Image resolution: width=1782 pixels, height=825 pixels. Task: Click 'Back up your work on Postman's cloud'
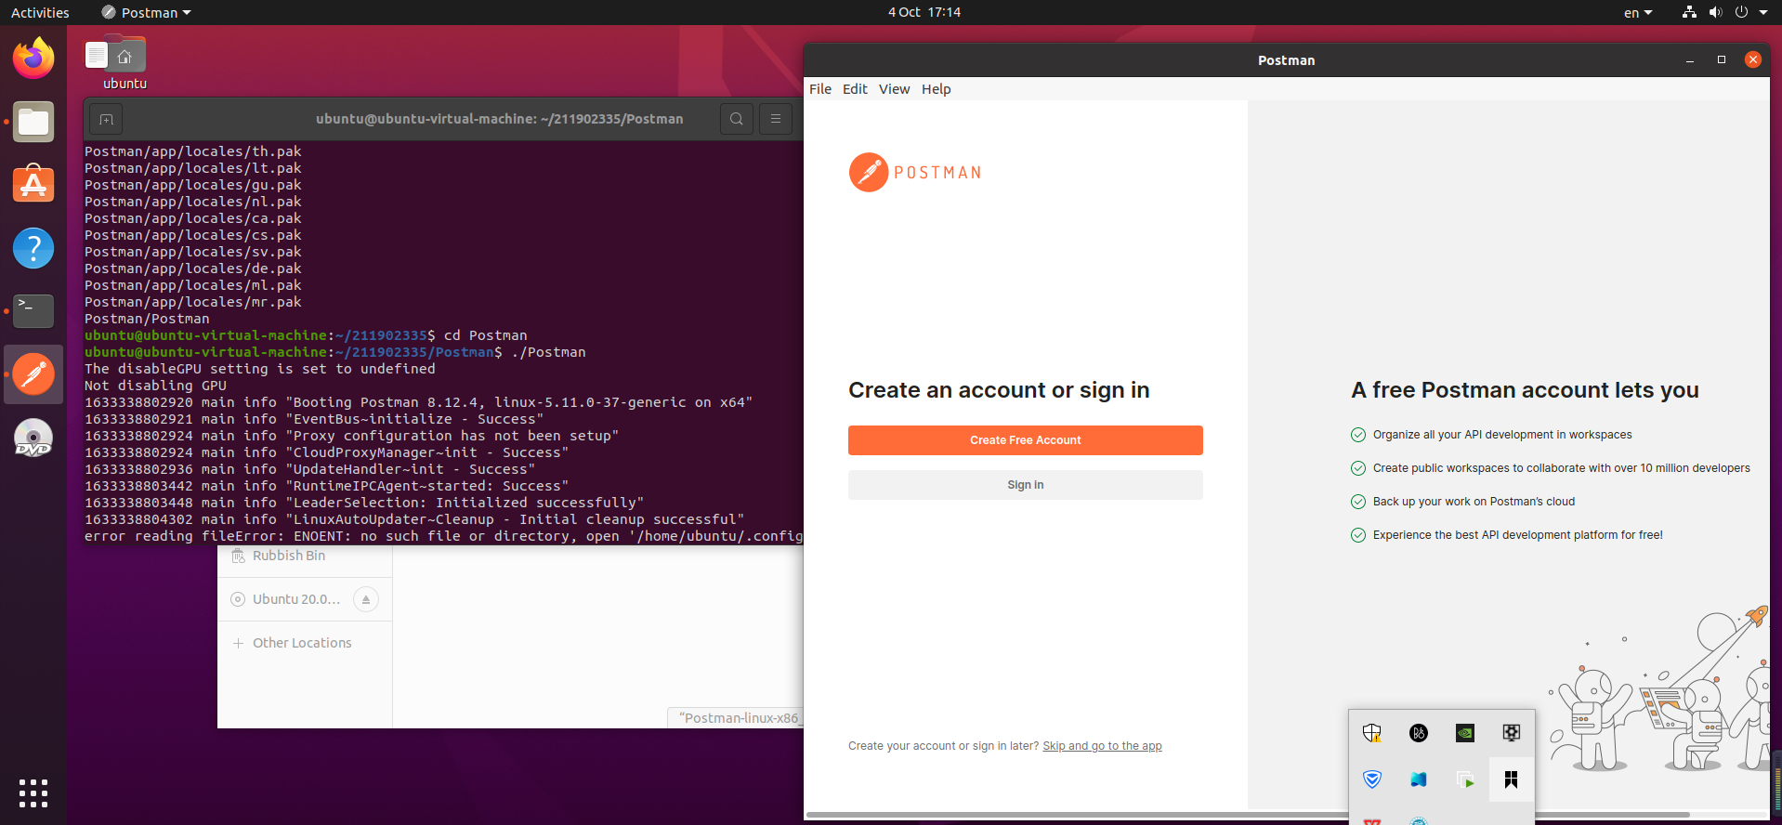[1474, 502]
